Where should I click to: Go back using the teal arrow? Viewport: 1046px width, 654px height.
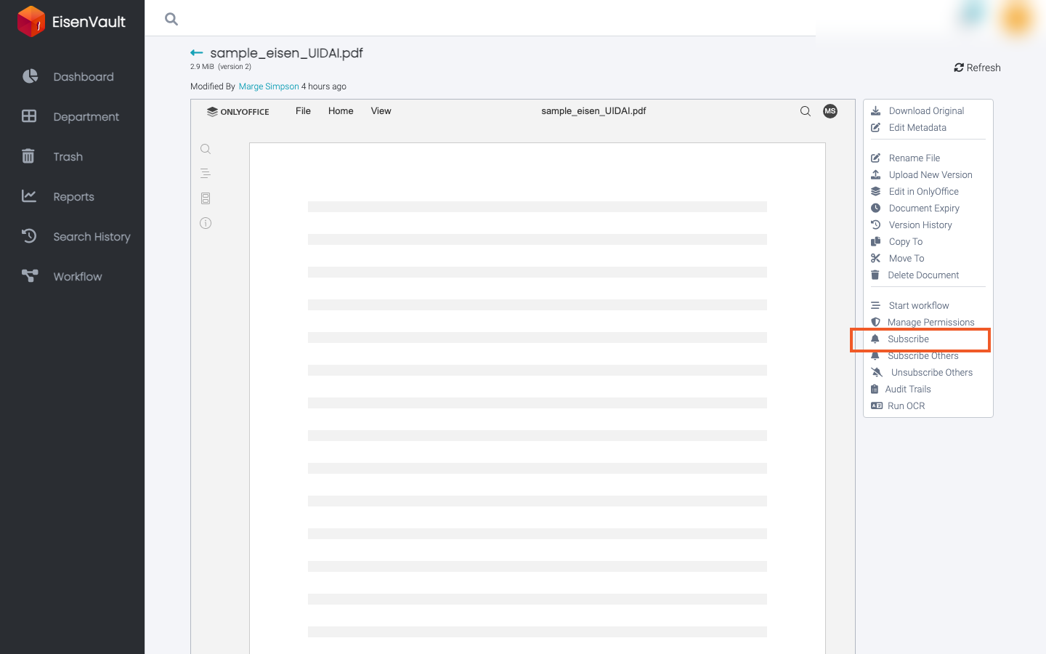tap(196, 53)
